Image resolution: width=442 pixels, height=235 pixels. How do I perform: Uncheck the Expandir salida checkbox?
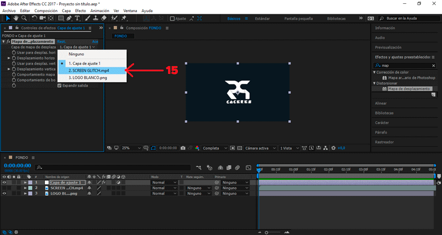(x=60, y=86)
